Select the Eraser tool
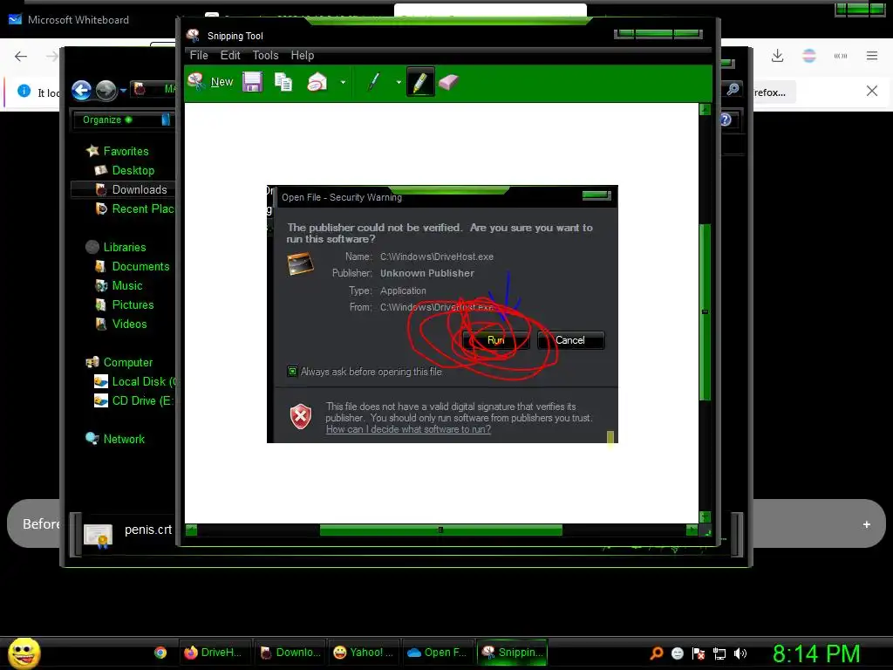The height and width of the screenshot is (670, 893). (x=449, y=82)
